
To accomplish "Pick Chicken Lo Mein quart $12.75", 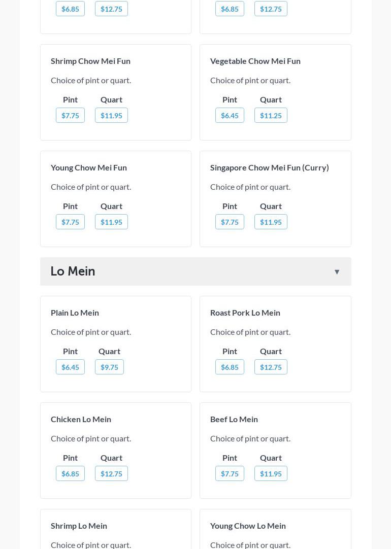I will (x=111, y=474).
